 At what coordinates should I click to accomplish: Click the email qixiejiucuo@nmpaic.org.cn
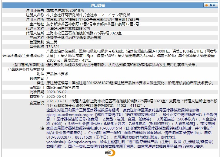[70, 115]
